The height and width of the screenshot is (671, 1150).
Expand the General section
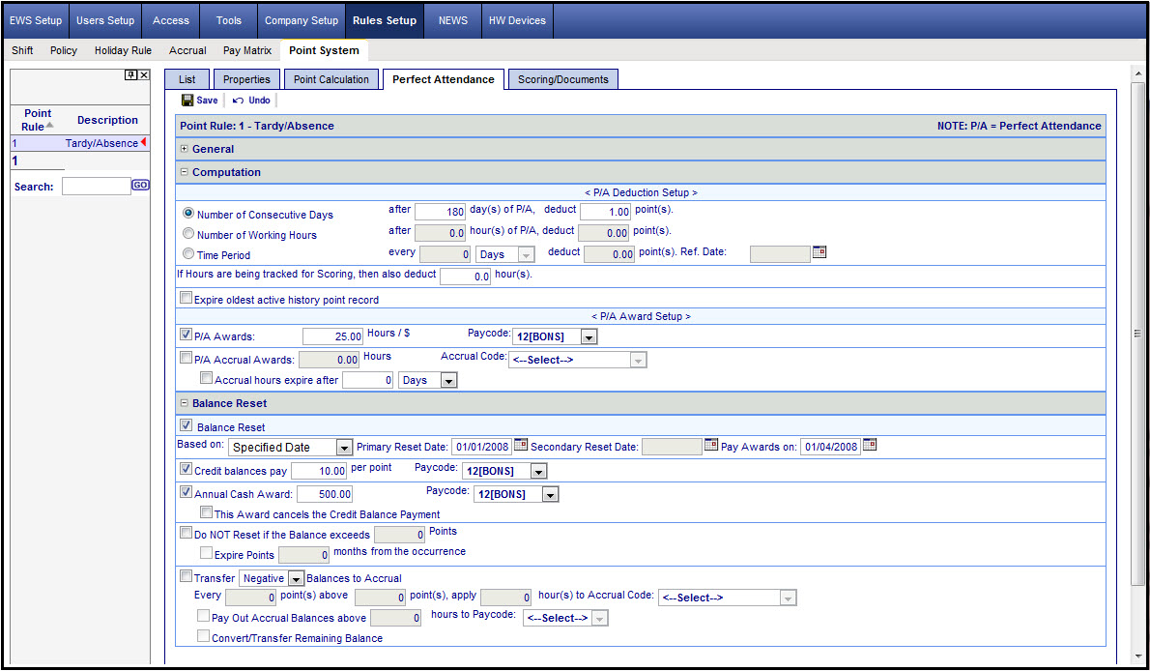coord(184,149)
